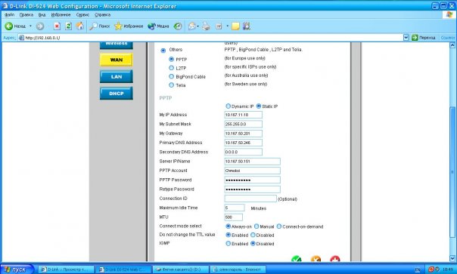457x274 pixels.
Task: Click the vertical scrollbar thumb
Action: click(452, 172)
